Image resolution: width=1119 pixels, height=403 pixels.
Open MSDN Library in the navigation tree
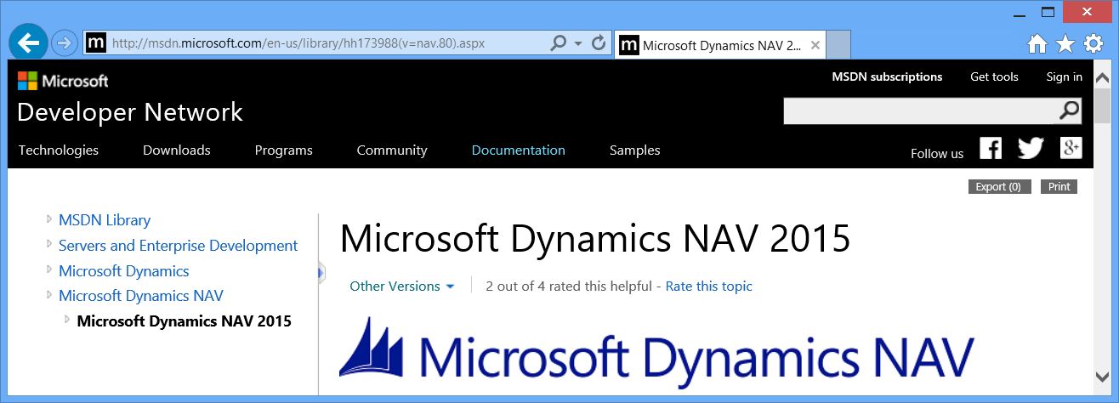[105, 220]
